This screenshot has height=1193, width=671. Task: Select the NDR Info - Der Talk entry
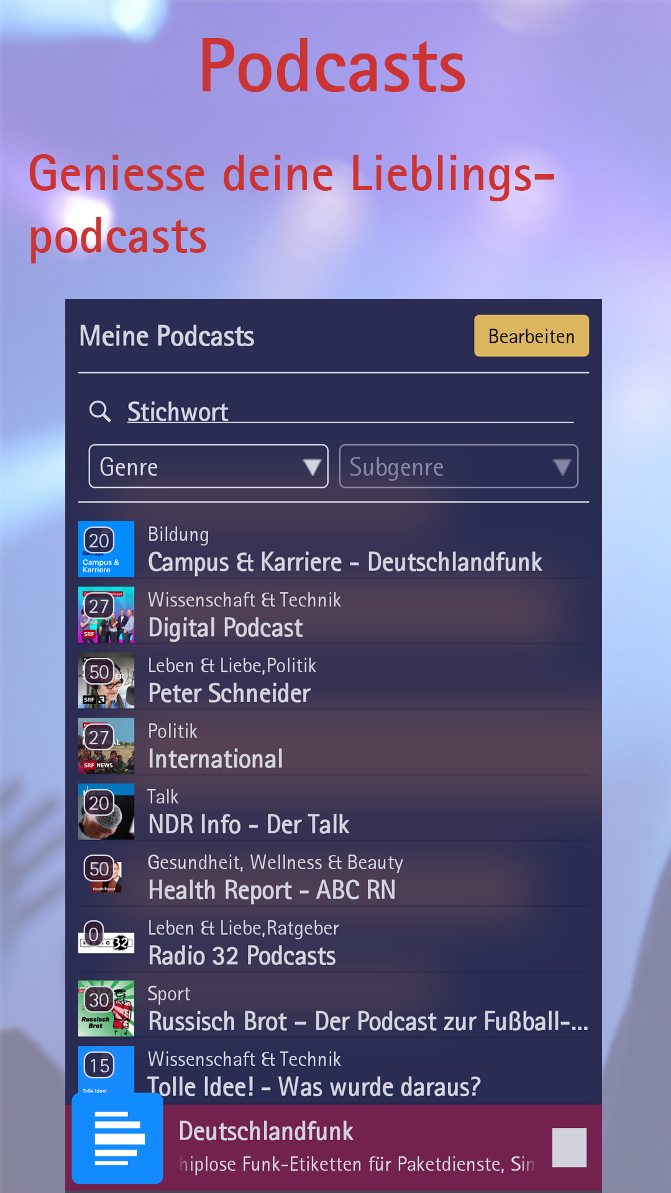click(249, 825)
